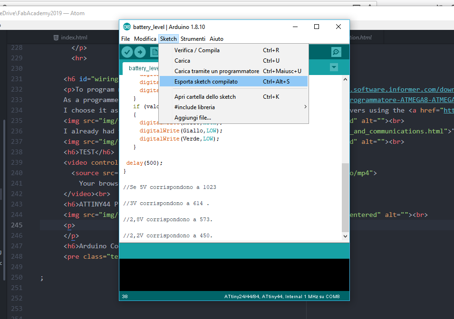Choose Aggiungi file... menu entry

pyautogui.click(x=233, y=118)
